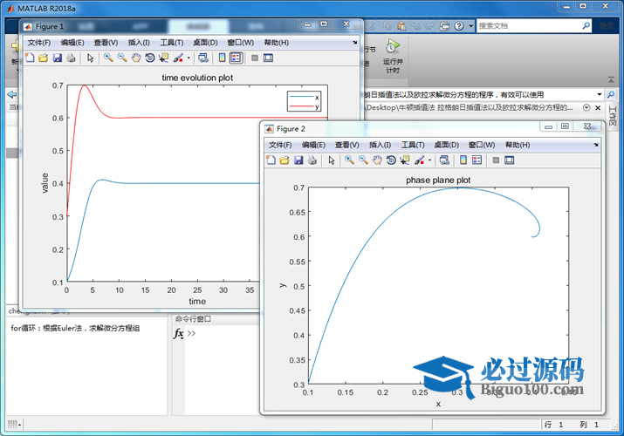This screenshot has width=624, height=436.
Task: Click the legend box in Figure 1 plot
Action: pos(304,101)
